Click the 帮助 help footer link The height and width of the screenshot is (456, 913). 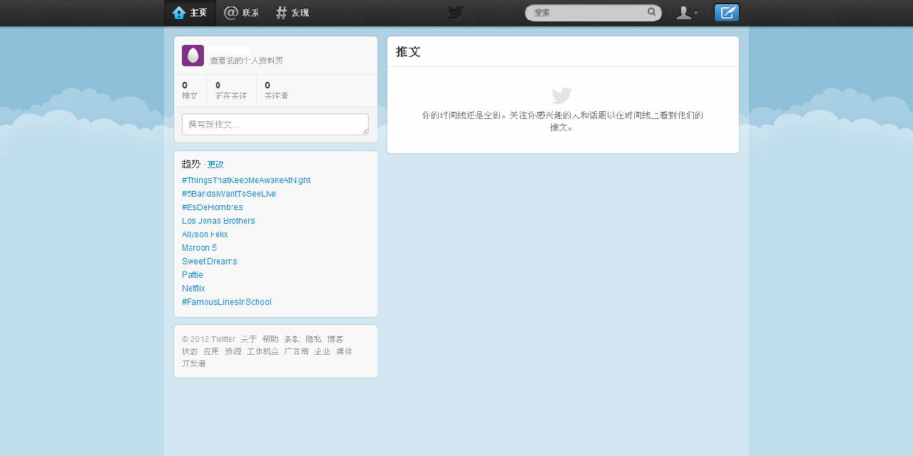click(270, 339)
